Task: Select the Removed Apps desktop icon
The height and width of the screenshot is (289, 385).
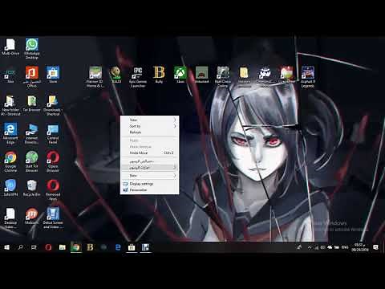Action: 53,189
